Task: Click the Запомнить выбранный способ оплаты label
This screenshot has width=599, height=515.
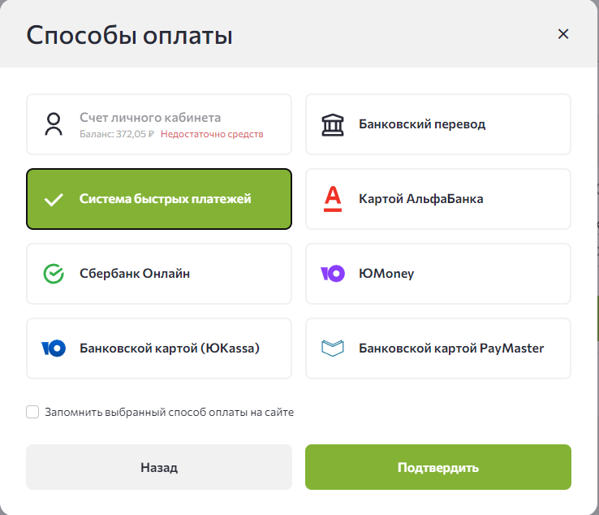Action: click(170, 412)
